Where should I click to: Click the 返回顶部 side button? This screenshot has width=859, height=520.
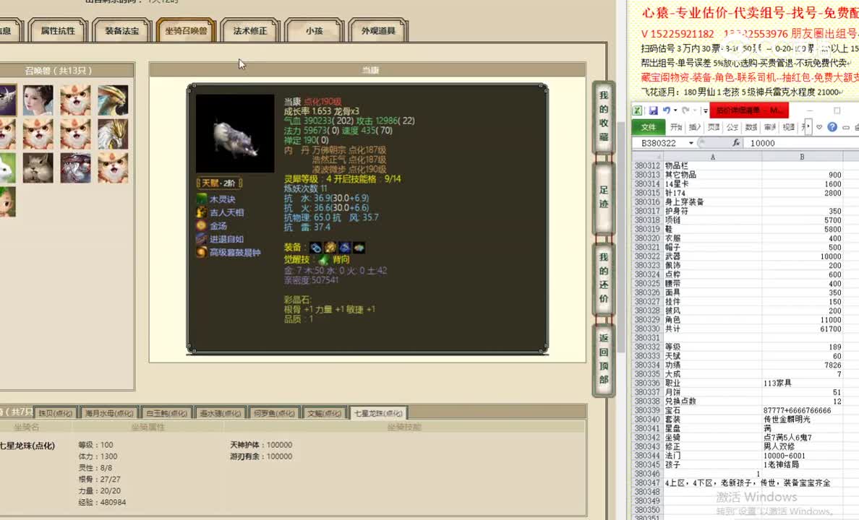(603, 359)
